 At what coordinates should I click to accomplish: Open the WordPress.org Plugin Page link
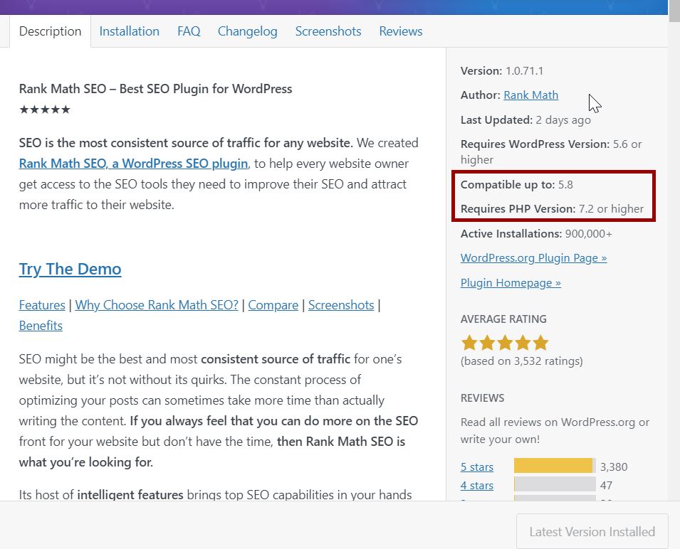click(x=533, y=257)
